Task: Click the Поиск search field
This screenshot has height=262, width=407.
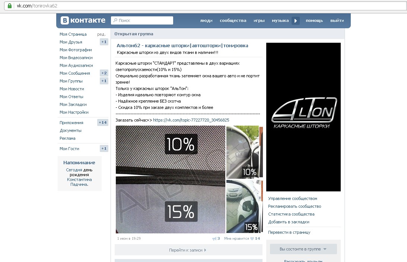Action: [142, 20]
